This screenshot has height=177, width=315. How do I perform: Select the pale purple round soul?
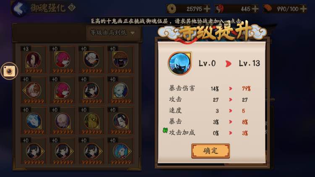[63, 121]
